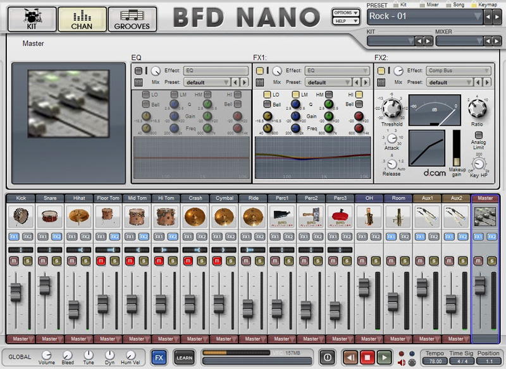Open the main preset dropdown Rock - 01

(424, 16)
